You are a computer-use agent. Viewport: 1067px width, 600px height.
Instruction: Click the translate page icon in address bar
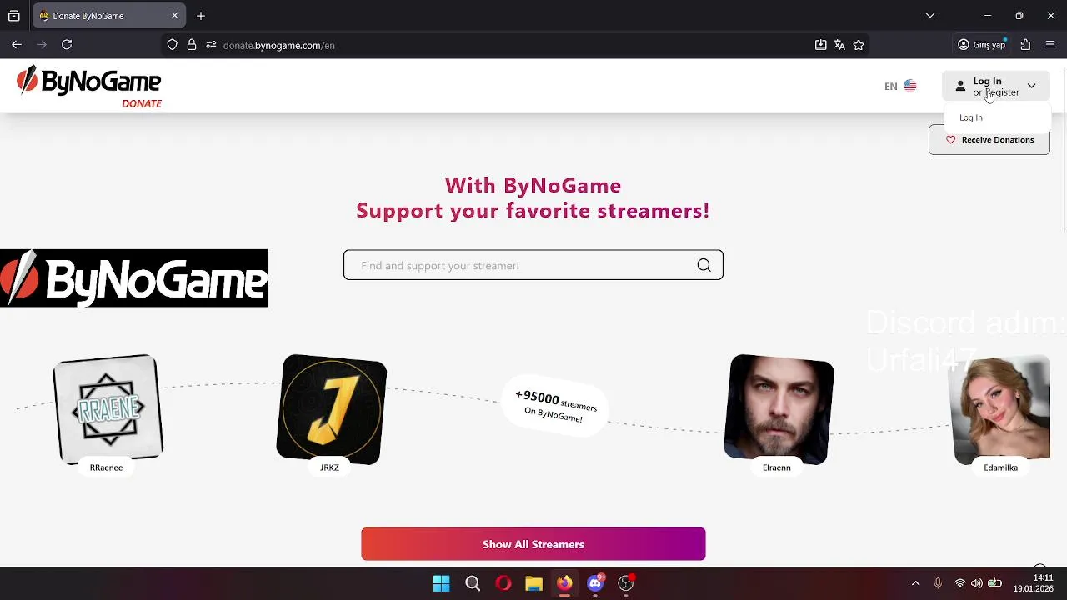coord(839,45)
